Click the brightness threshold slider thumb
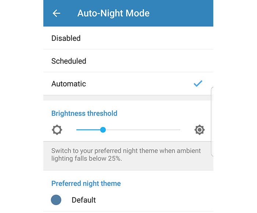 [103, 130]
